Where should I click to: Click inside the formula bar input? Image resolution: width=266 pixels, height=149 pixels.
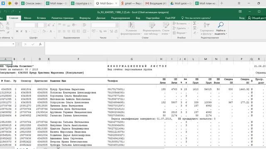click(x=155, y=48)
